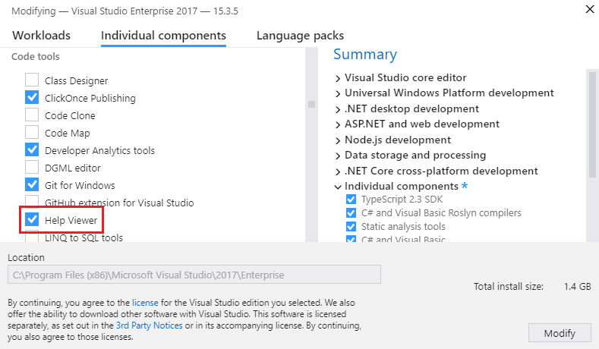Disable Developer Analytics tools
Image resolution: width=599 pixels, height=349 pixels.
pos(32,149)
